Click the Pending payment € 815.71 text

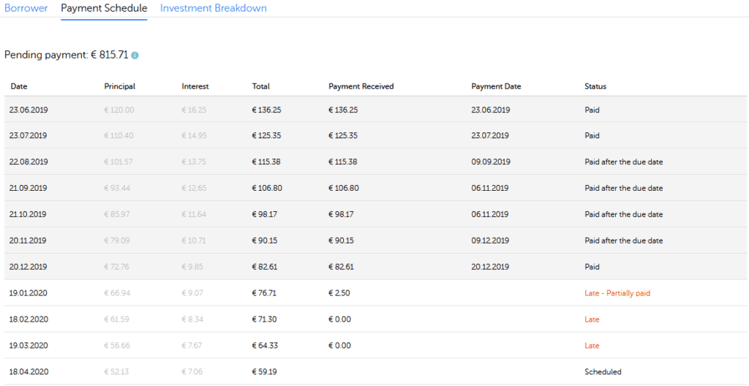(67, 55)
